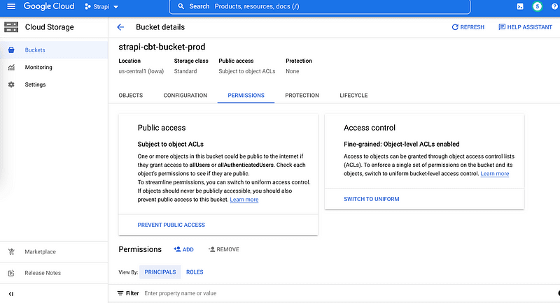Click the bucket name strapi-cbt-bucket-prod
Image resolution: width=560 pixels, height=303 pixels.
tap(162, 47)
